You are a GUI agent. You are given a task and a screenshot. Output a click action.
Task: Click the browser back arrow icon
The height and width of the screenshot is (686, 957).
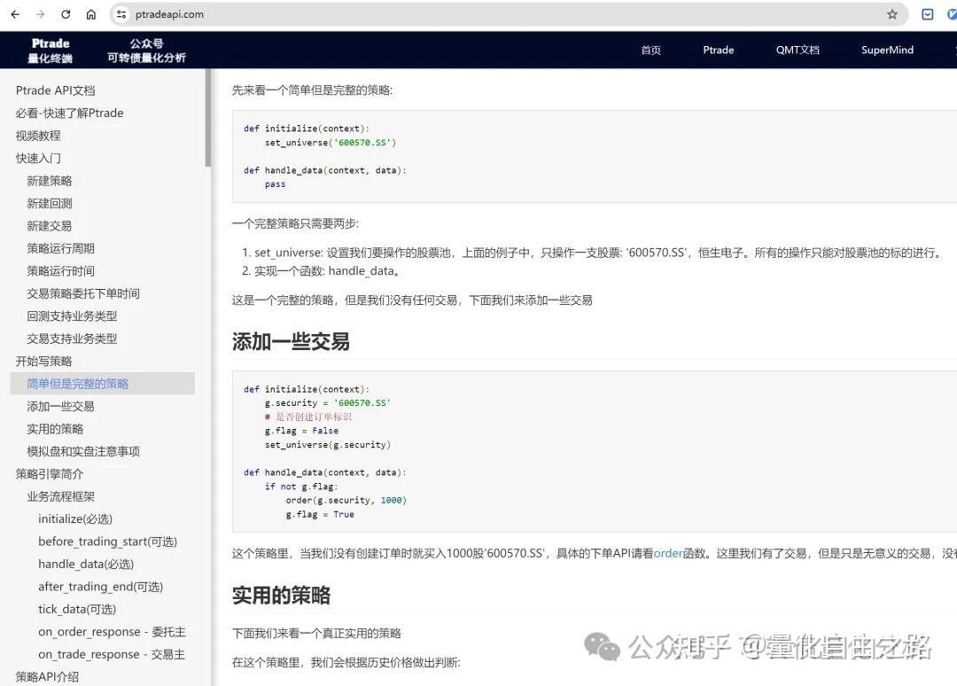(14, 14)
